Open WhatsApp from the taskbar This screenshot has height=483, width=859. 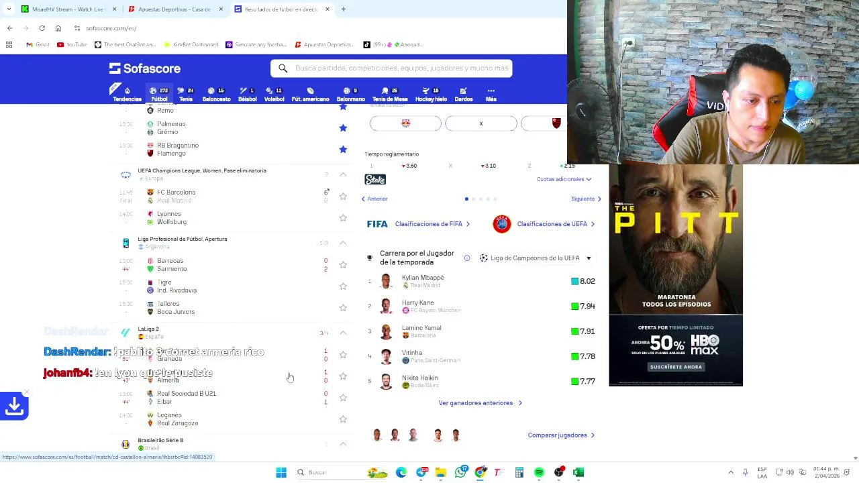460,472
